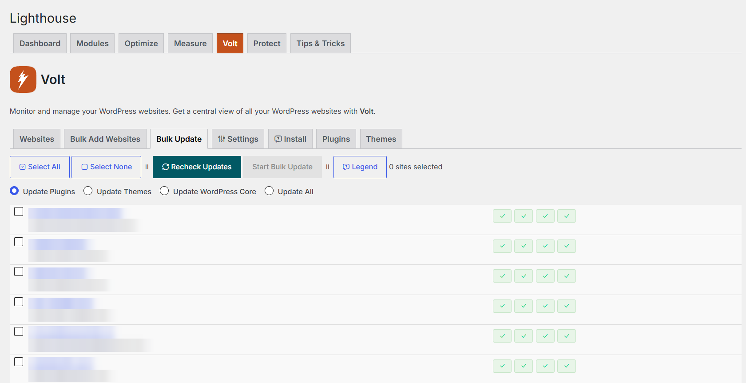Open the Protect tab
Viewport: 746px width, 383px height.
click(x=267, y=44)
